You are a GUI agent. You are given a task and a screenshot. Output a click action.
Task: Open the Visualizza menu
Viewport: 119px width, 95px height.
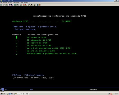click(10, 3)
